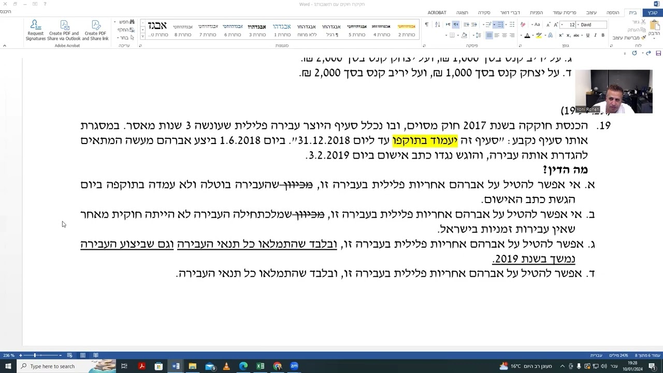Click the red Font Color button
The width and height of the screenshot is (663, 373).
point(527,35)
